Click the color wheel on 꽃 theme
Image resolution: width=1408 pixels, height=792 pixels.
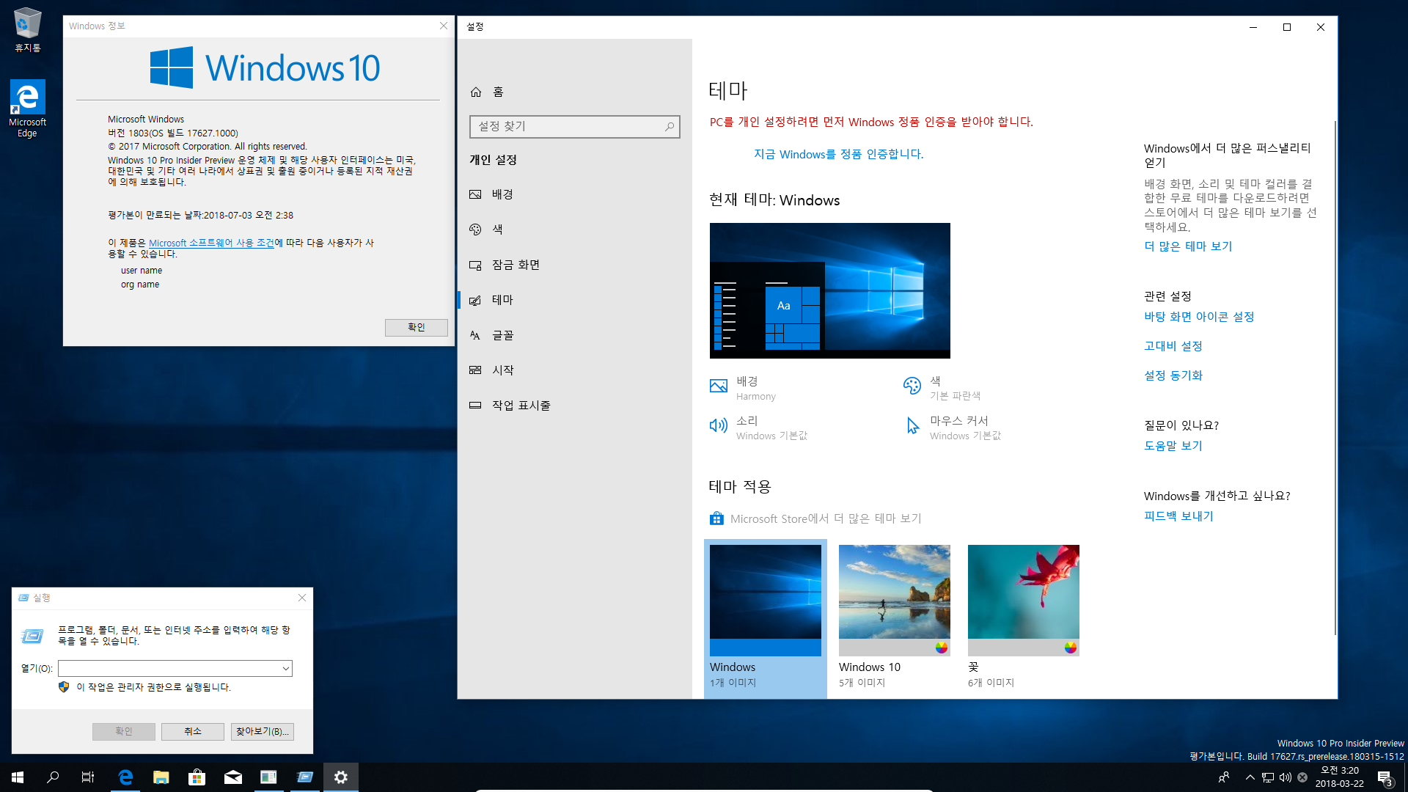1071,648
